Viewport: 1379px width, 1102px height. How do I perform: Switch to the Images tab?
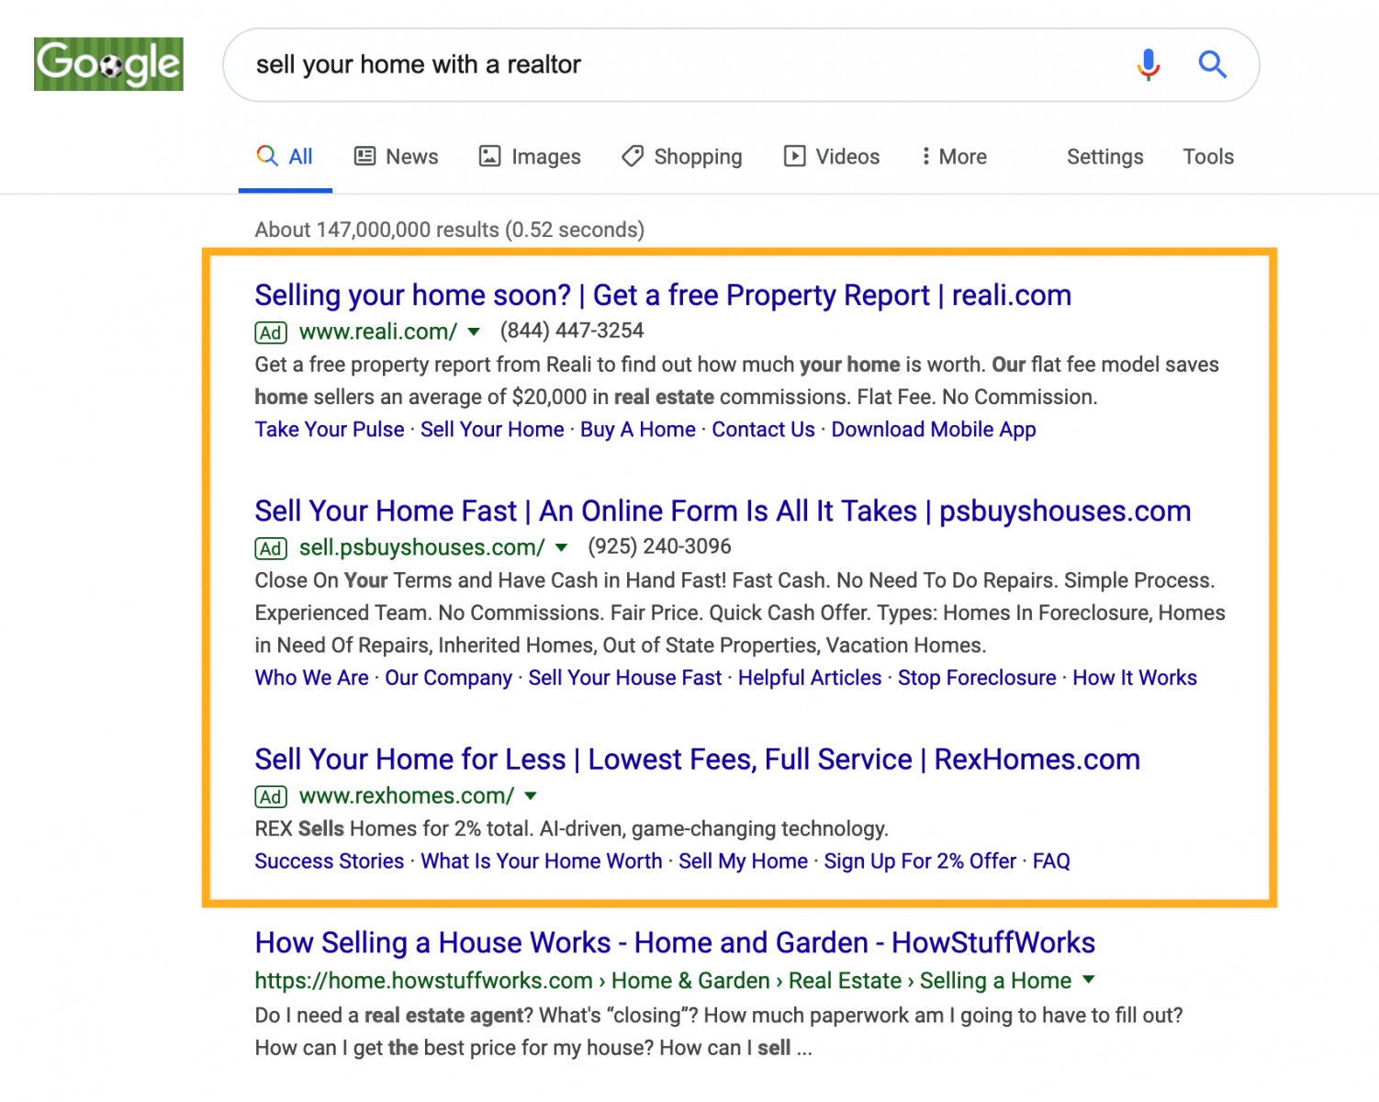[x=530, y=157]
